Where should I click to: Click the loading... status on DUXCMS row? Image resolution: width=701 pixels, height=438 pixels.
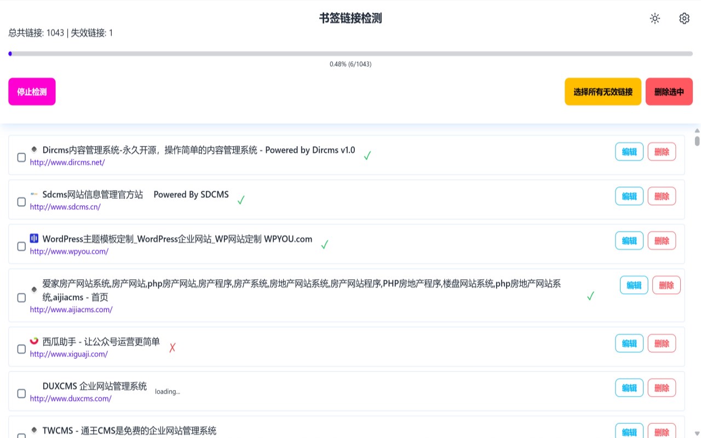[x=168, y=391]
